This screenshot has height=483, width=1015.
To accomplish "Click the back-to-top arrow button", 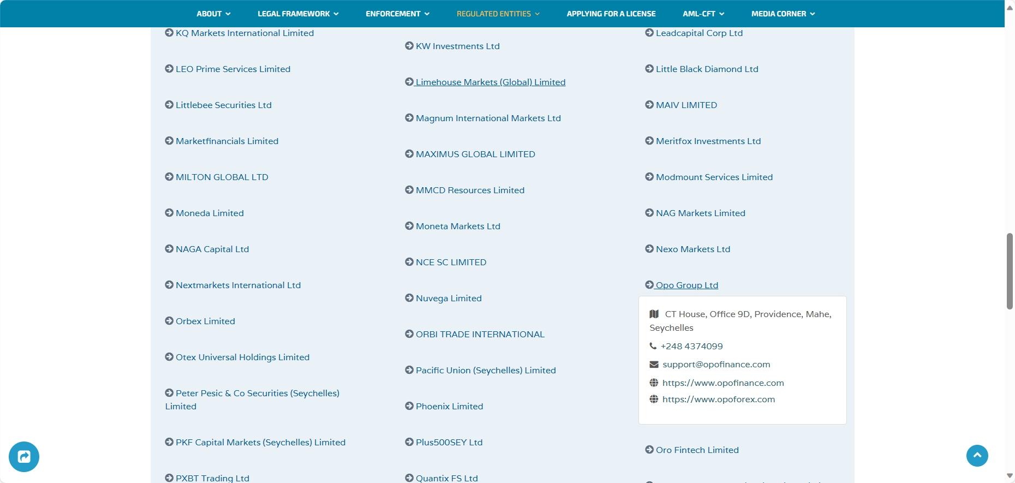I will click(x=977, y=455).
